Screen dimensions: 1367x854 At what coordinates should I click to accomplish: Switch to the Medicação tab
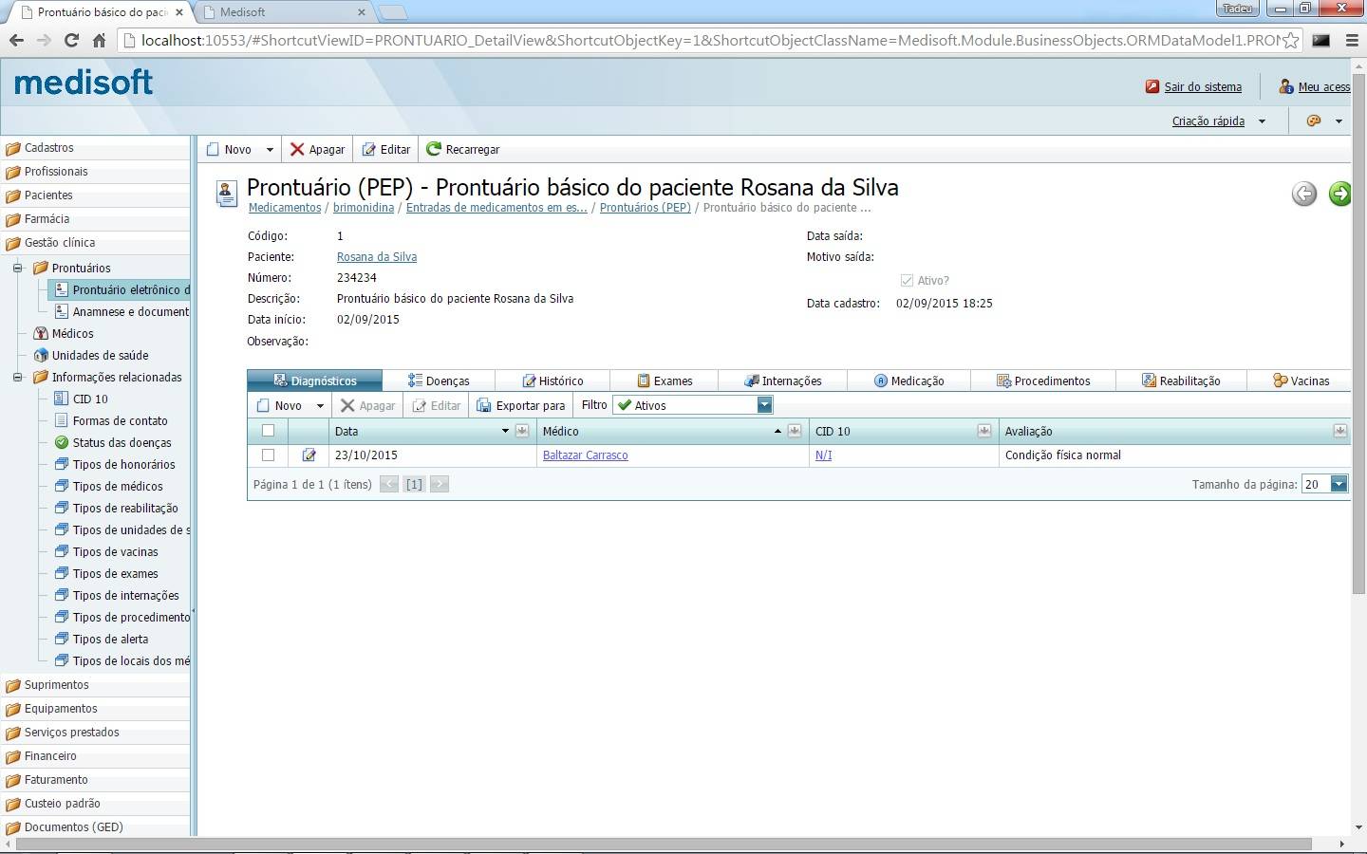(x=908, y=381)
